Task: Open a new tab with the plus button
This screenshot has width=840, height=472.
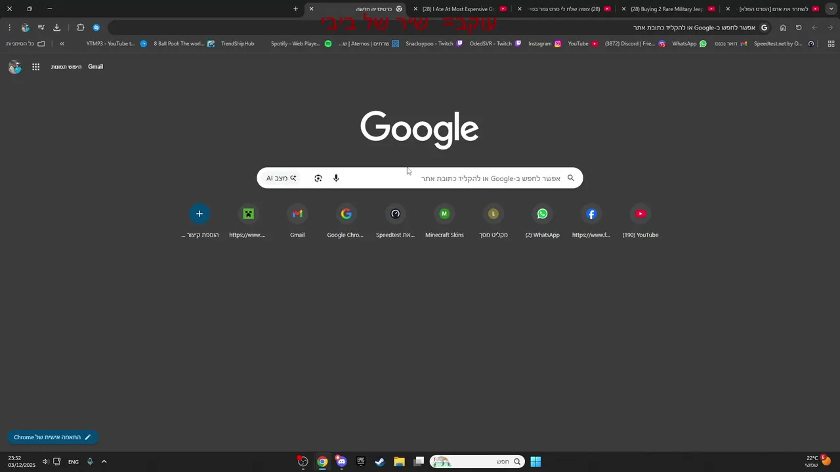Action: [295, 9]
